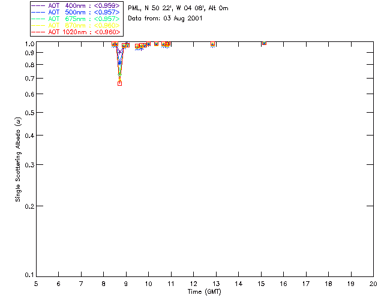This screenshot has height=307, width=384.
Task: Click the x-axis tick label 12
Action: click(193, 284)
